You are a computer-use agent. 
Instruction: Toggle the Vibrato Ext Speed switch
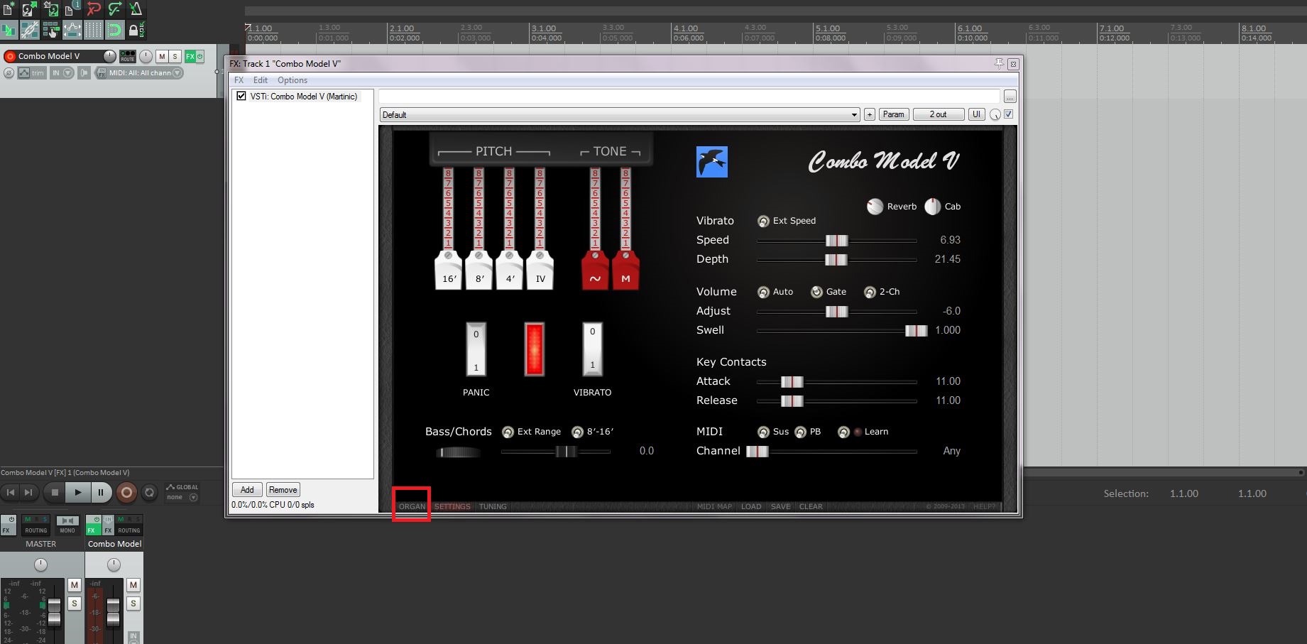[763, 221]
